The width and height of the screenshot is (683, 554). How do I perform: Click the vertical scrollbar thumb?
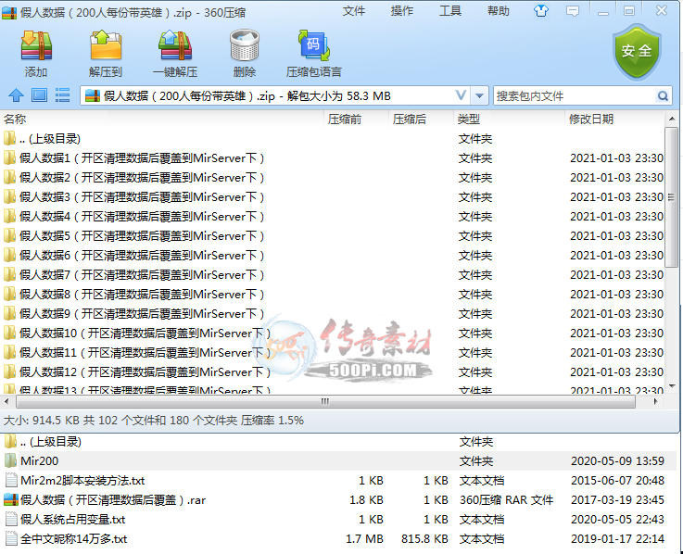point(672,196)
